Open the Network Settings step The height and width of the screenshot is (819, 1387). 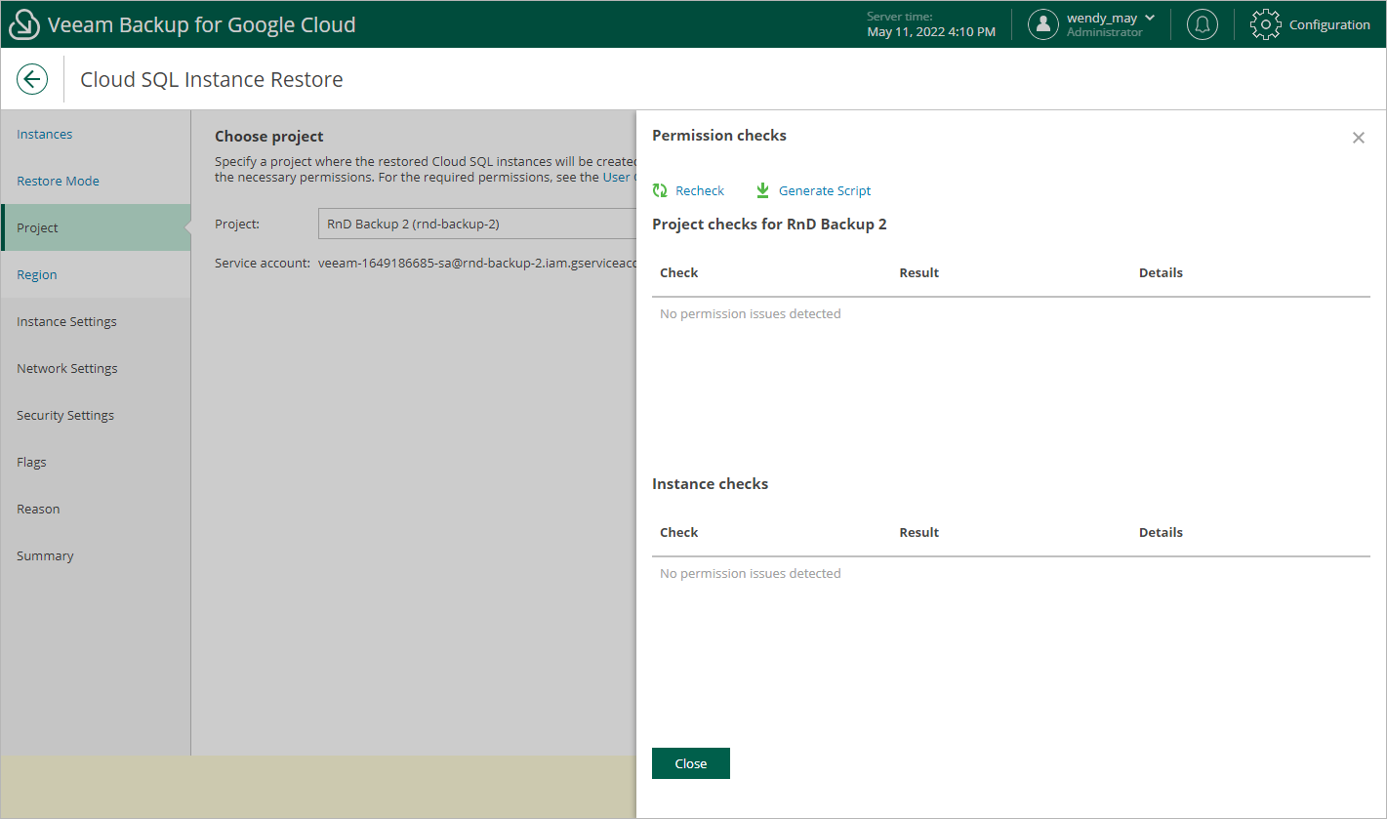tap(96, 368)
